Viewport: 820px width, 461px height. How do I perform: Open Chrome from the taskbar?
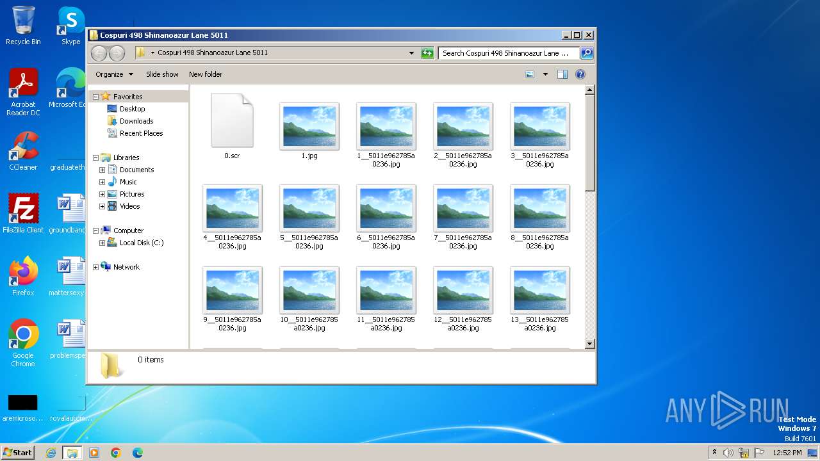click(116, 453)
